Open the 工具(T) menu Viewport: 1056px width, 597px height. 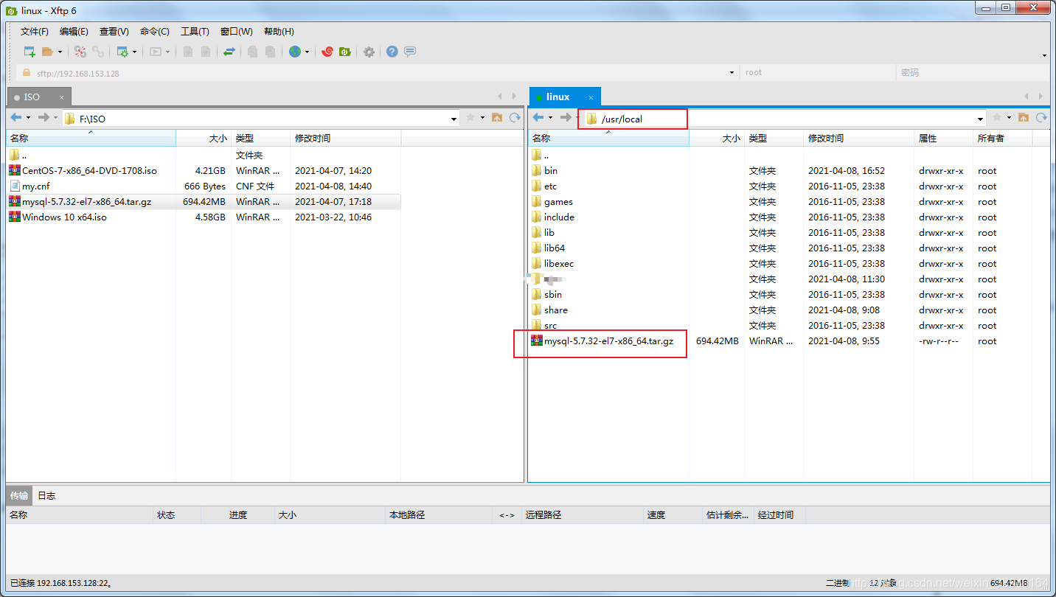click(195, 32)
